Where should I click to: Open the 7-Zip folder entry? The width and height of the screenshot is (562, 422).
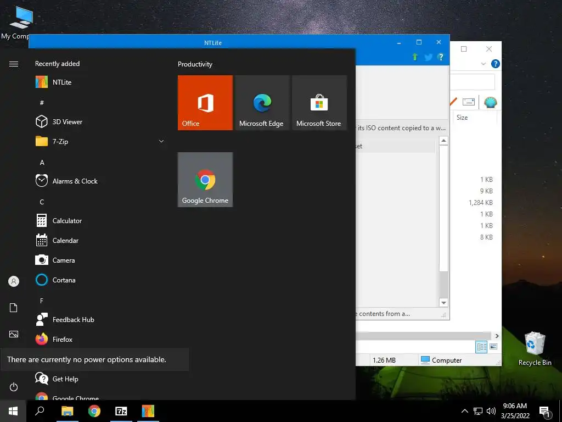coord(100,141)
